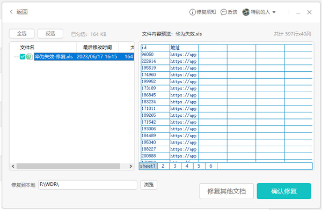
Task: Click preview cell 193006
Action: 155,129
